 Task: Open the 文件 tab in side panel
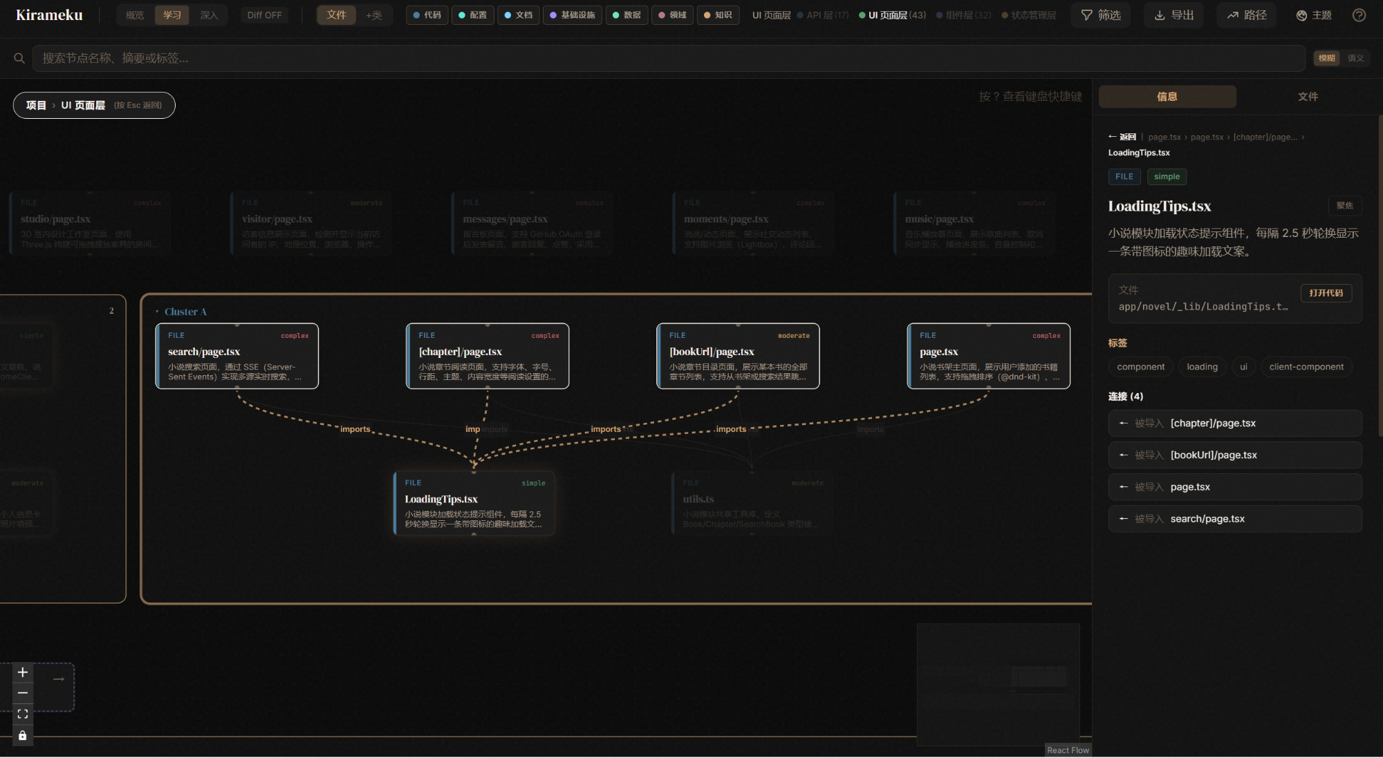[x=1308, y=97]
